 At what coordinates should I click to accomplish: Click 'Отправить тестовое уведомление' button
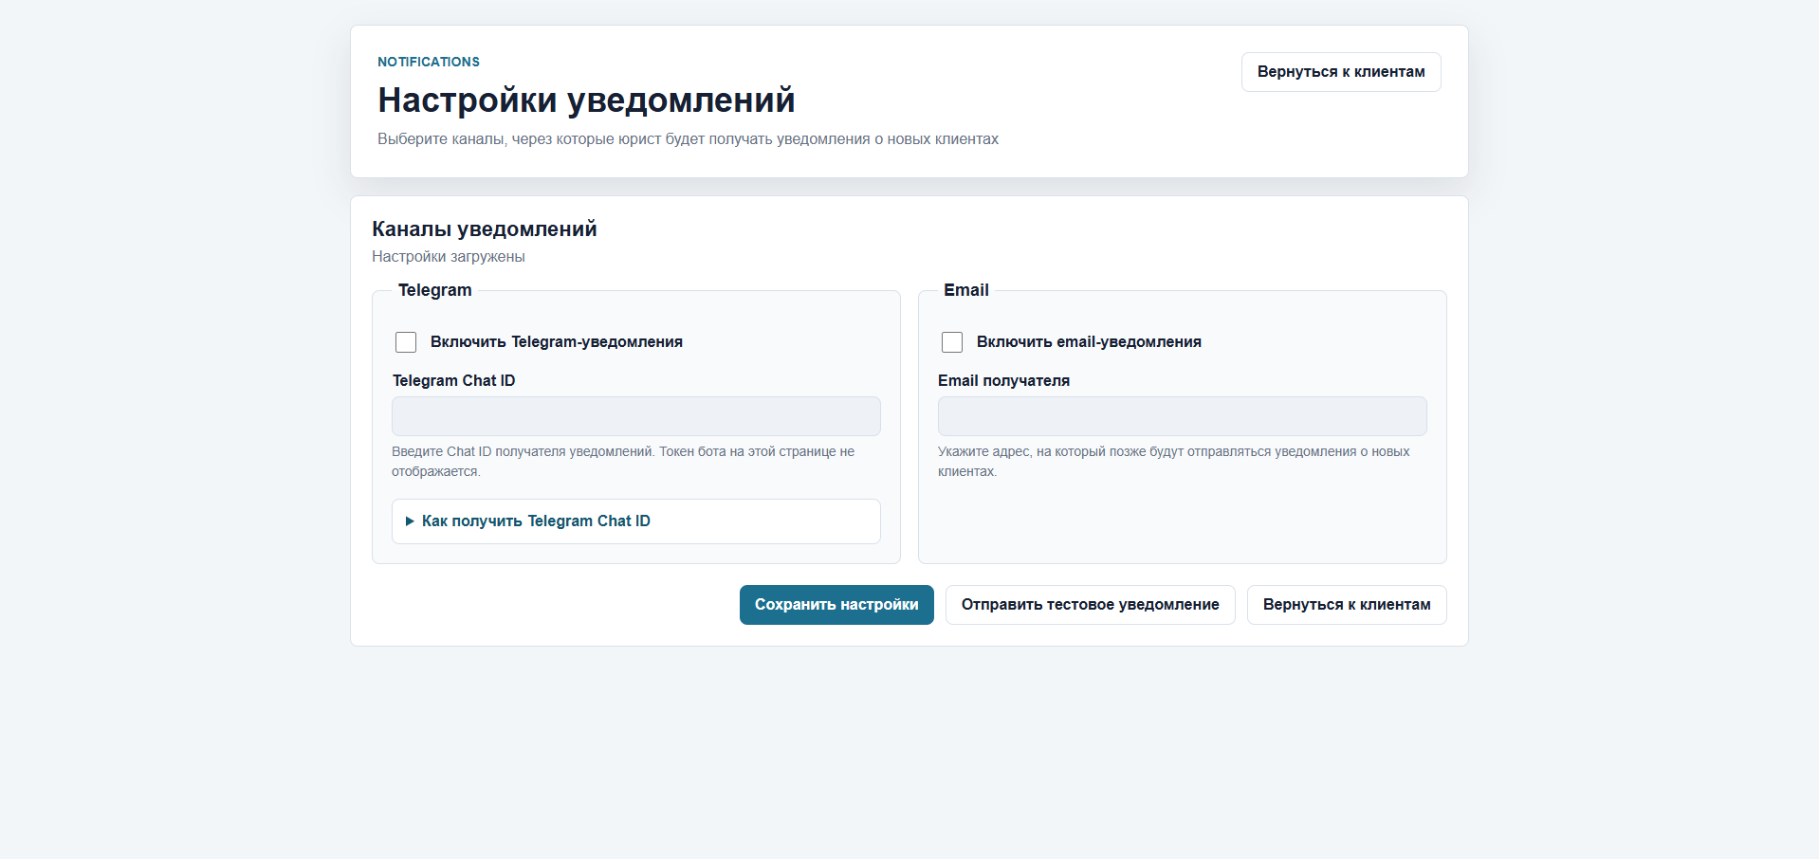point(1091,605)
